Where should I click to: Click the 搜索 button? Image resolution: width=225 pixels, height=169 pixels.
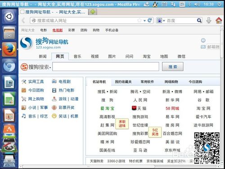point(173,67)
